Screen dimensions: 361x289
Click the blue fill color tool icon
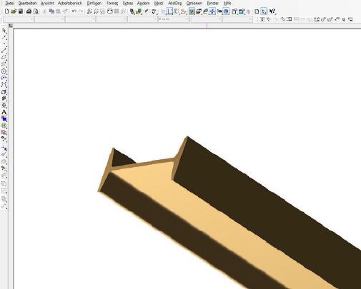point(4,118)
